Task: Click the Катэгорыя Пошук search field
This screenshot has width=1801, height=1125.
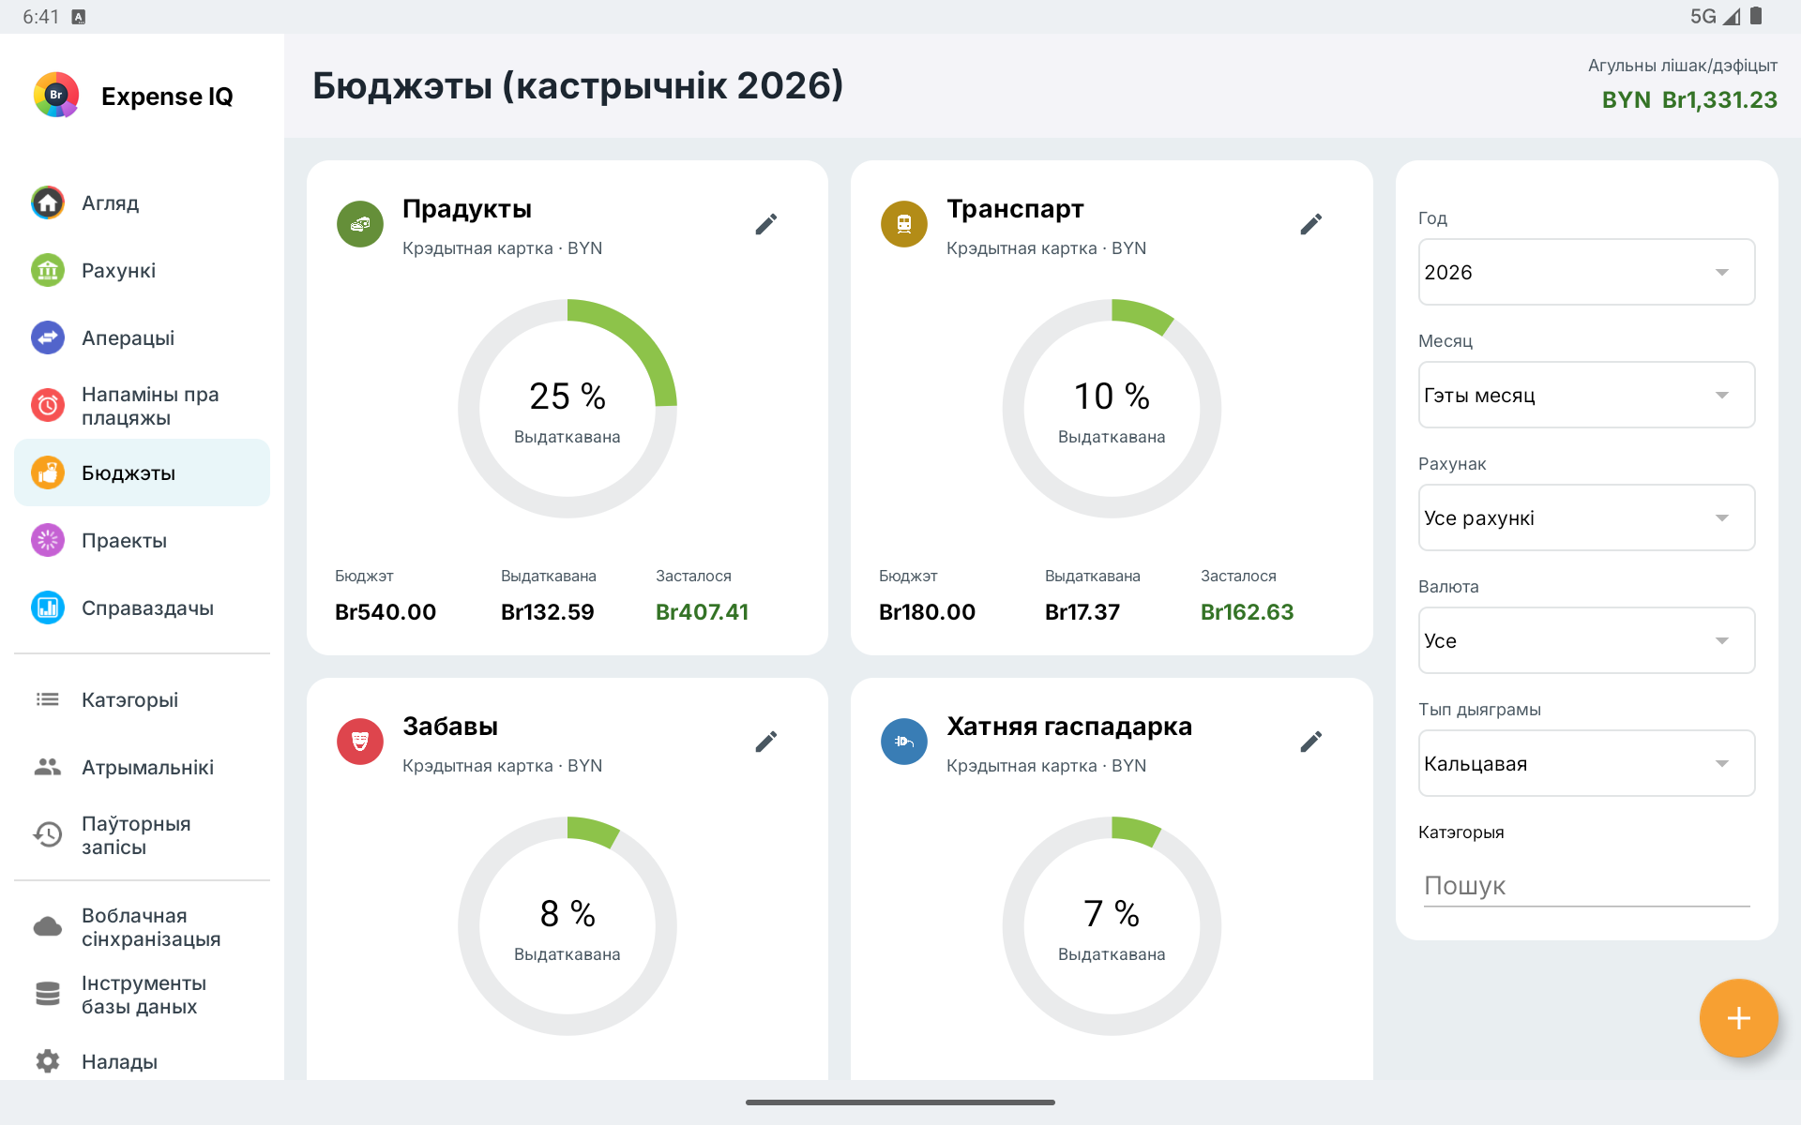Action: pos(1586,885)
